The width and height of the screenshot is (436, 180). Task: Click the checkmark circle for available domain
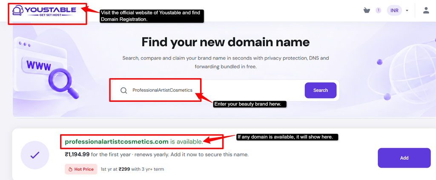[x=35, y=155]
